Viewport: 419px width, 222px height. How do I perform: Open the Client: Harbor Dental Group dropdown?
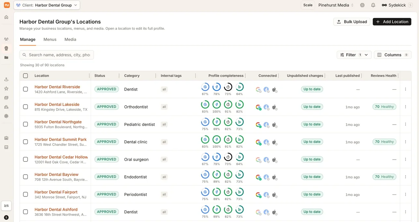pyautogui.click(x=47, y=5)
